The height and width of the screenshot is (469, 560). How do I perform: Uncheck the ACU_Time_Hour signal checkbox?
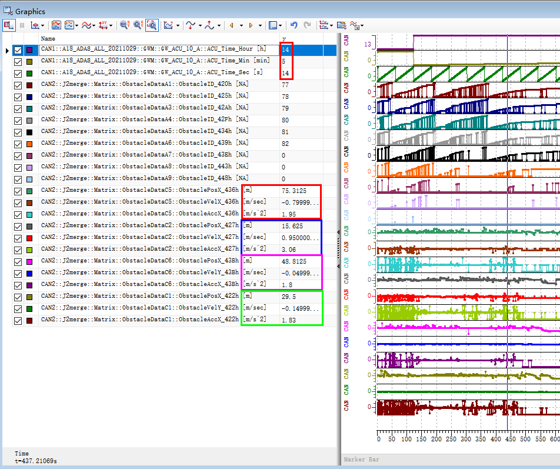(x=18, y=51)
